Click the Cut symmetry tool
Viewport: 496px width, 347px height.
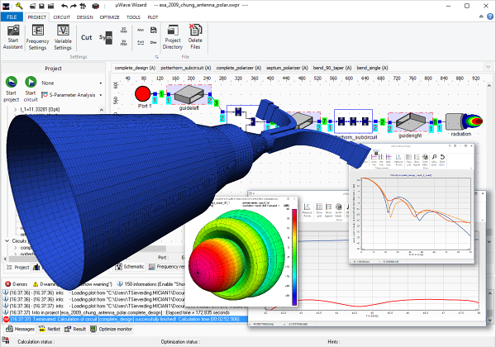86,37
